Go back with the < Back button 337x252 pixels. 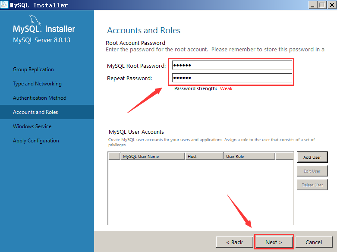(234, 242)
